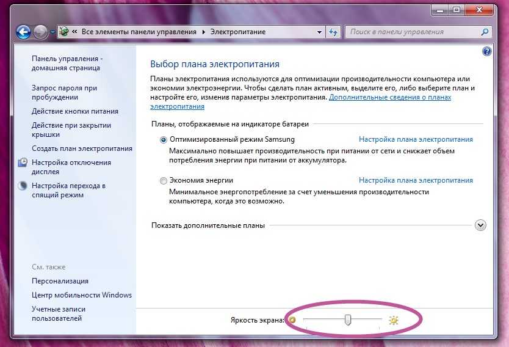Click the screen brightness slider handle
Viewport: 509px width, 347px height.
pos(348,320)
